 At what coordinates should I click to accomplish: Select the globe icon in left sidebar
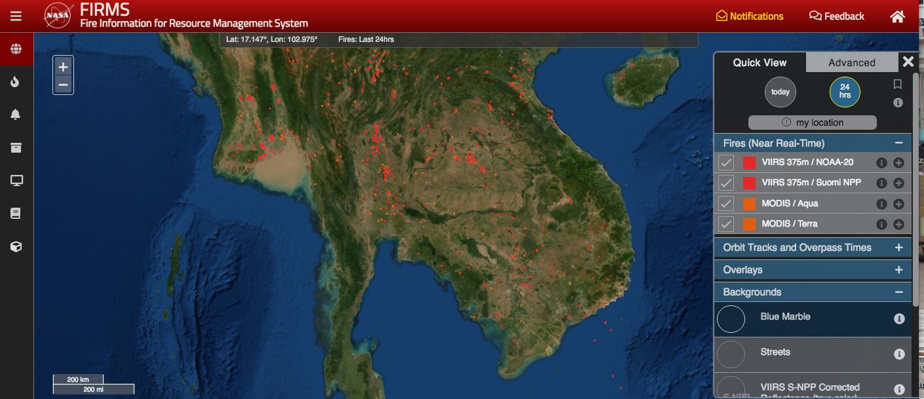point(16,49)
